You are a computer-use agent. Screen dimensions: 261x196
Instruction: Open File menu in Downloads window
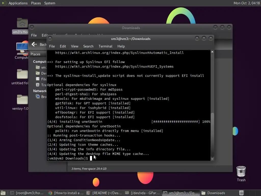point(34,35)
